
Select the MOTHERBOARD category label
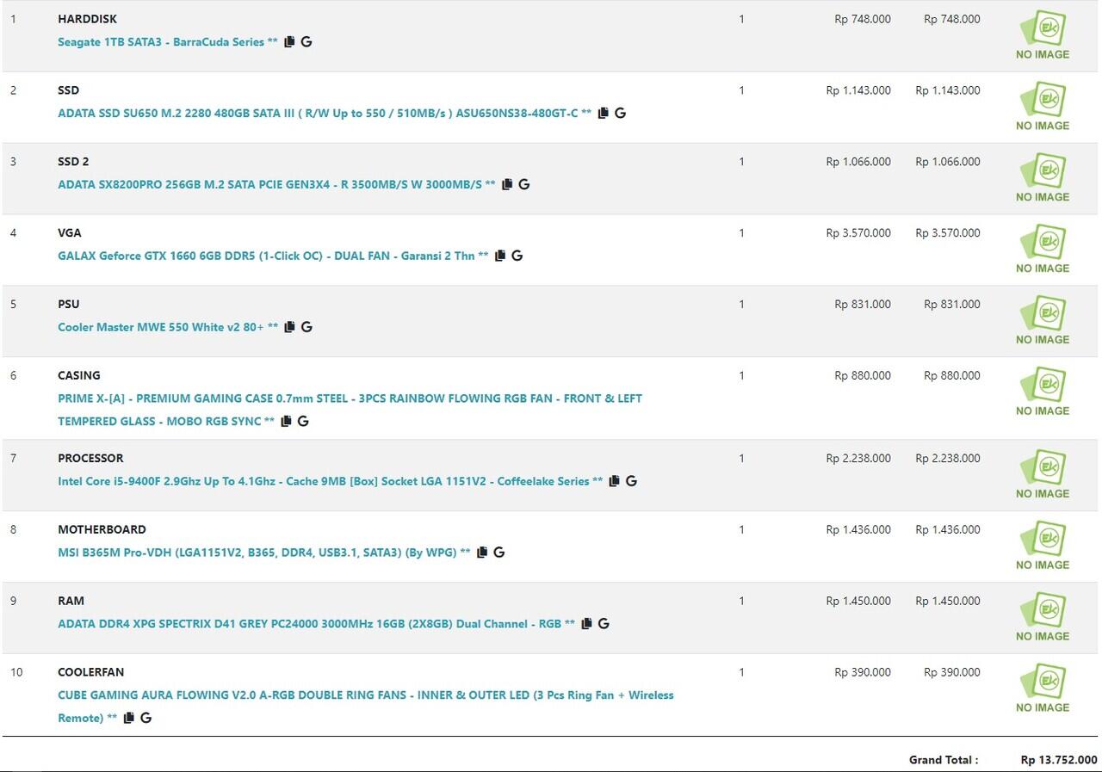(102, 530)
